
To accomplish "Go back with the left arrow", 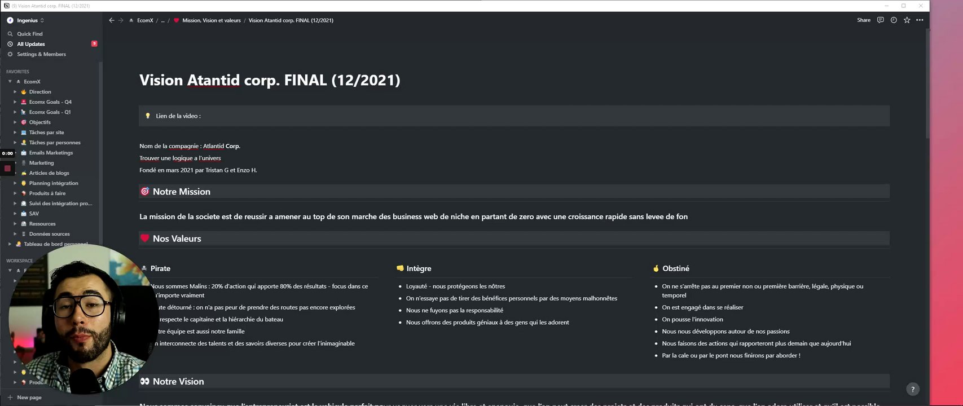I will click(112, 20).
